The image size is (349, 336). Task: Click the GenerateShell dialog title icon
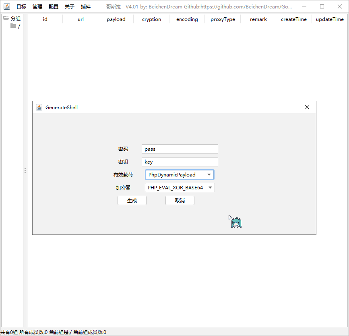(x=39, y=107)
